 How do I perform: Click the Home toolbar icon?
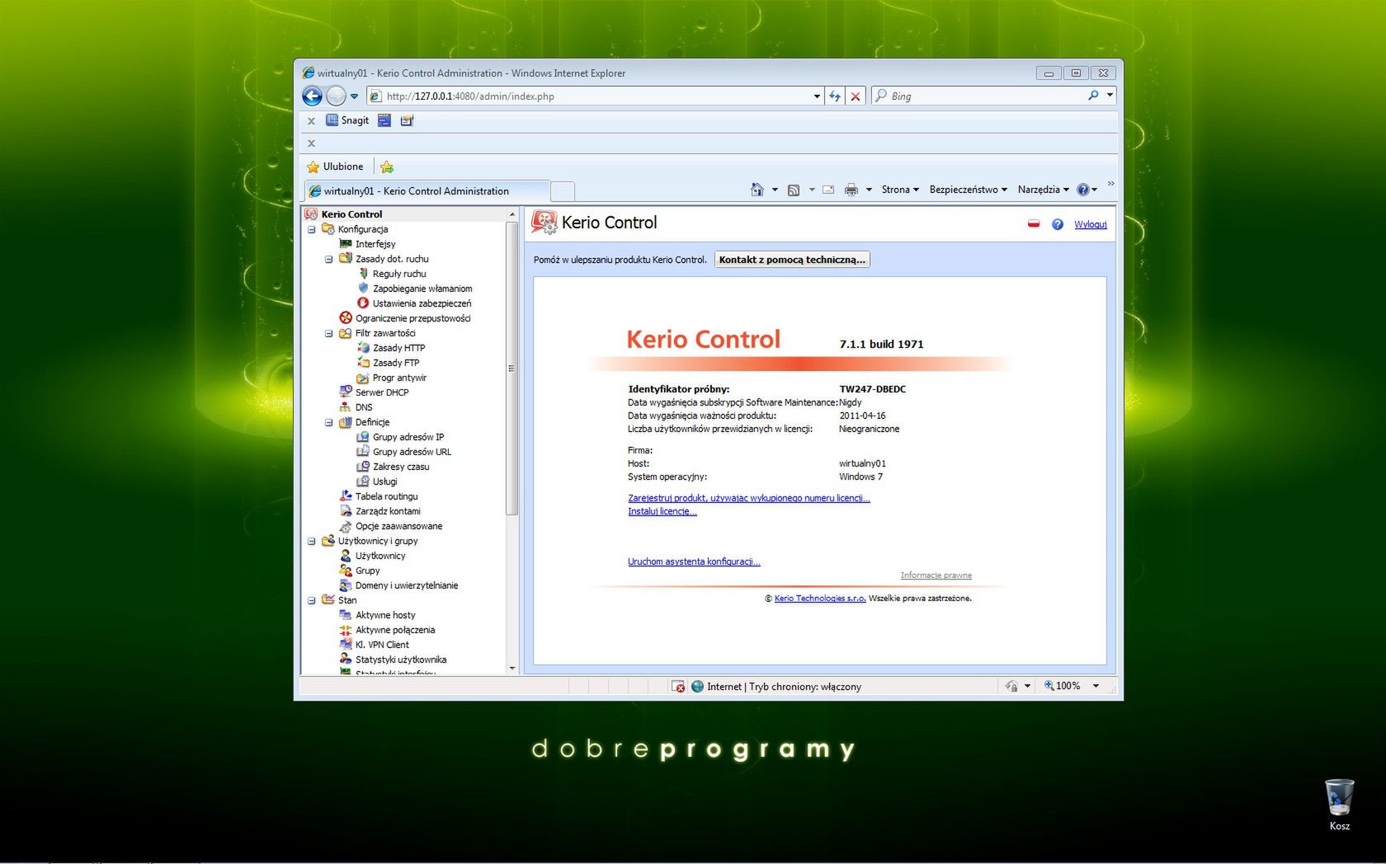coord(757,190)
